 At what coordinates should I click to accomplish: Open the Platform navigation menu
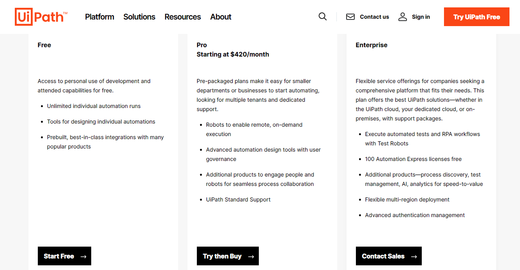point(100,17)
